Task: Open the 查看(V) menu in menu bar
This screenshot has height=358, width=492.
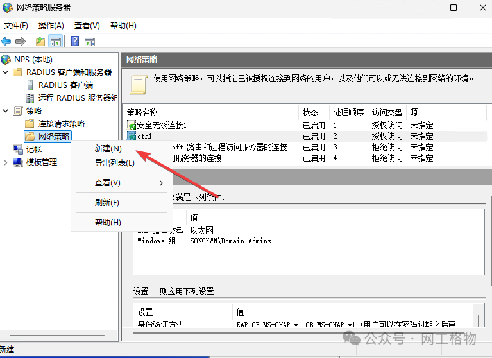Action: [87, 26]
